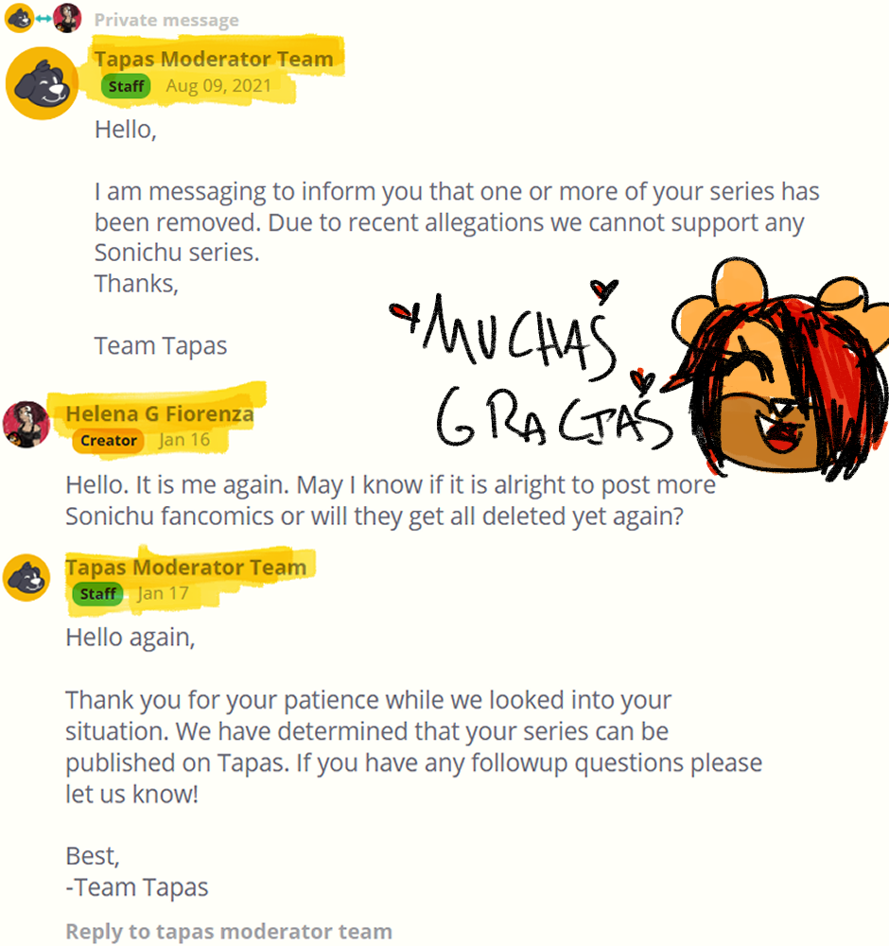Click the teal double-arrow between header avatars

[x=44, y=19]
